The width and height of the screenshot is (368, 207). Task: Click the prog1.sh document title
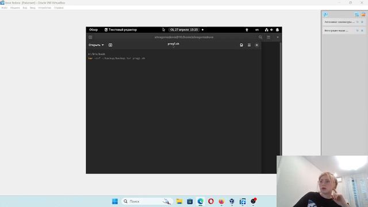pos(174,44)
